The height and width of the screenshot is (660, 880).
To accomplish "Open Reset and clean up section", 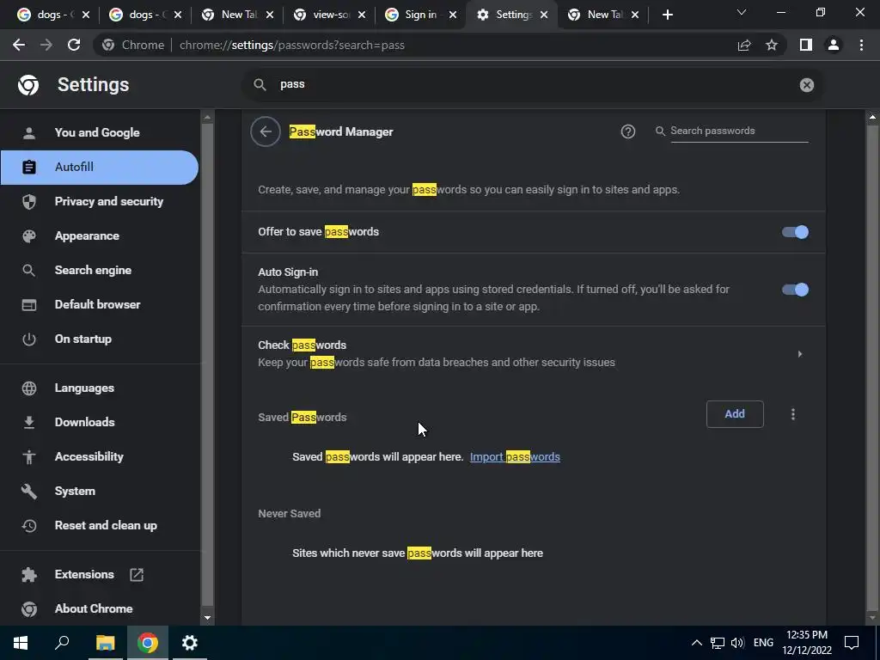I will [100, 525].
